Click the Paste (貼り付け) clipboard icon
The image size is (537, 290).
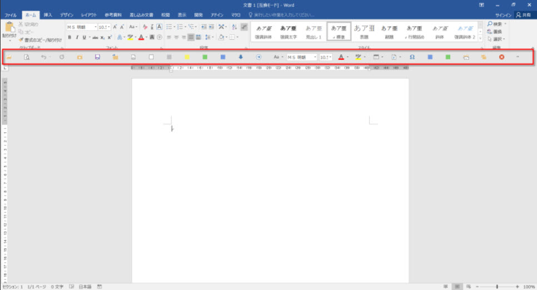(8, 29)
